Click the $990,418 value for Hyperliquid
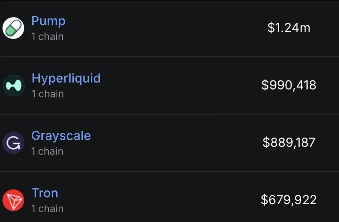 [289, 85]
